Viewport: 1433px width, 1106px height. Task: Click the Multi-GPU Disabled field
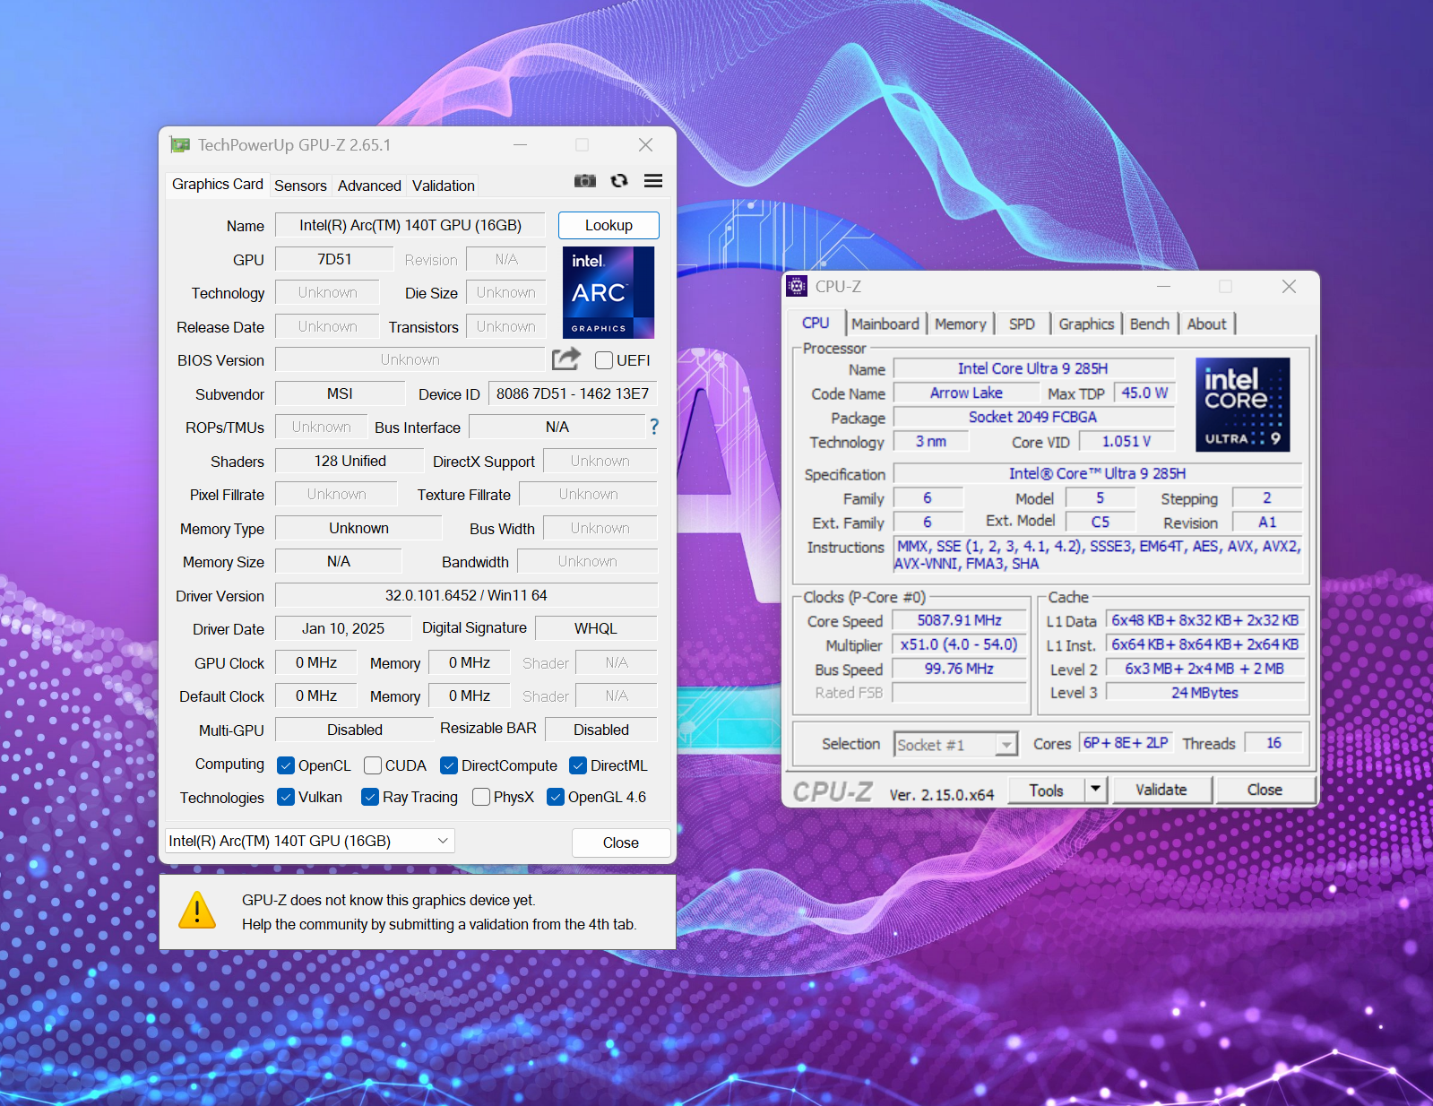coord(354,730)
